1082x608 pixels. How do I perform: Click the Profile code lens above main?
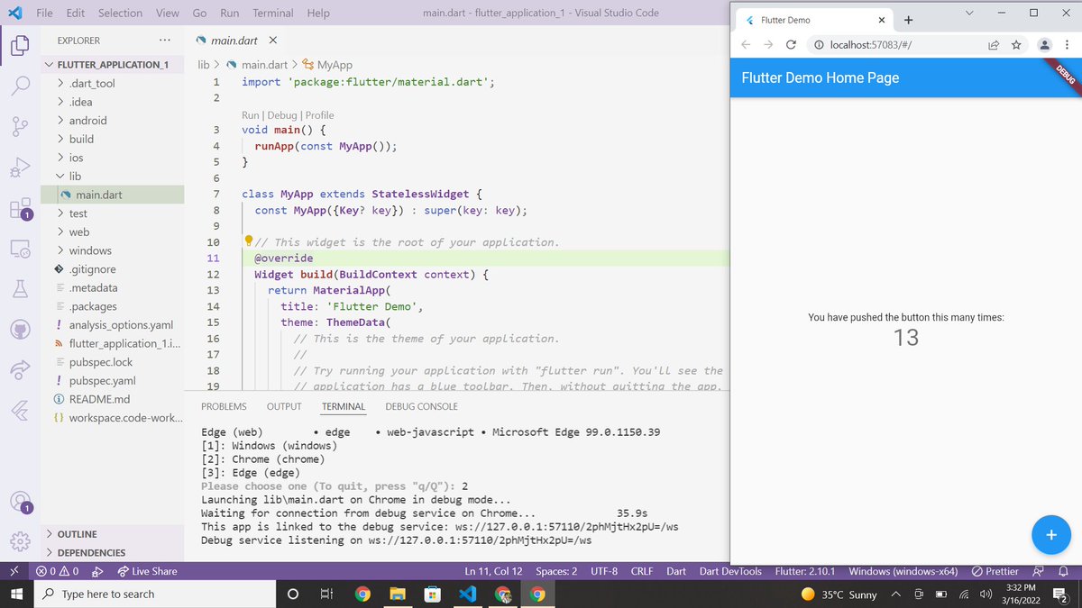(319, 115)
